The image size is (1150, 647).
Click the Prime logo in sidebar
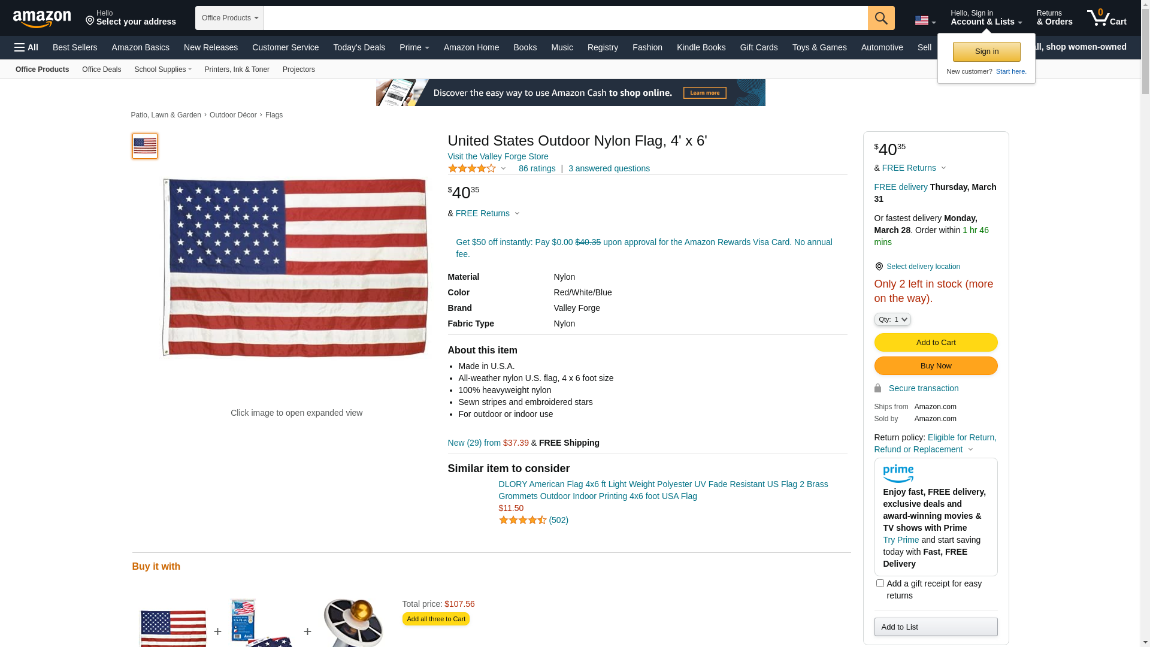898,474
